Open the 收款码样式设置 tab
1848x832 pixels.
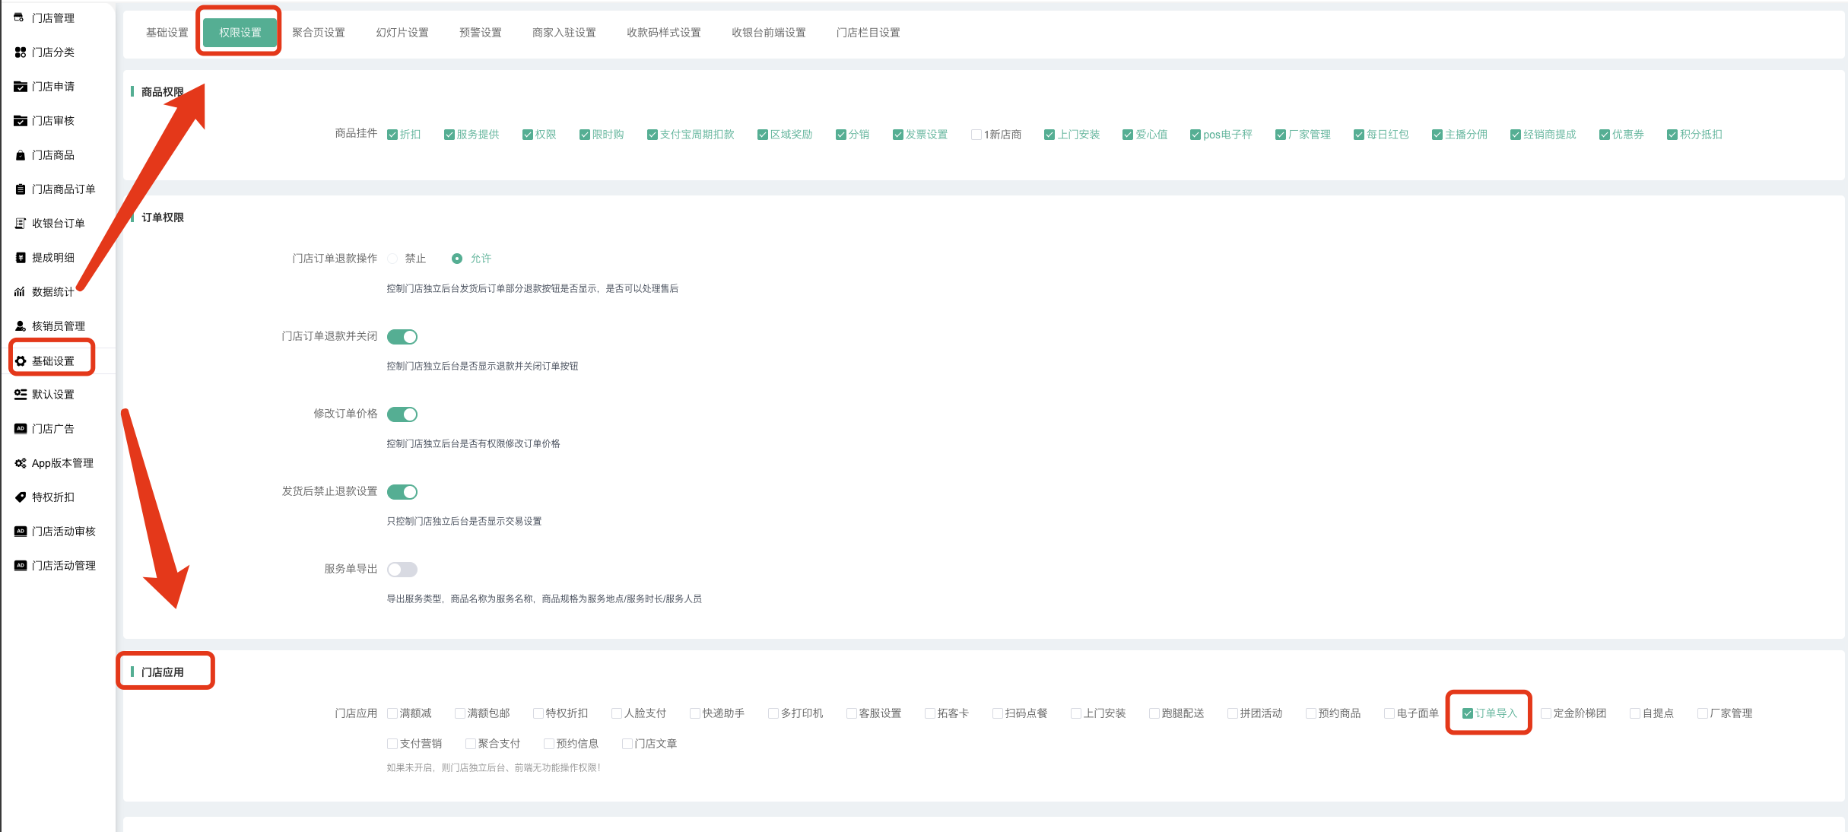[x=663, y=33]
